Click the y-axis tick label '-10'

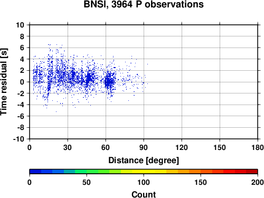pyautogui.click(x=18, y=139)
